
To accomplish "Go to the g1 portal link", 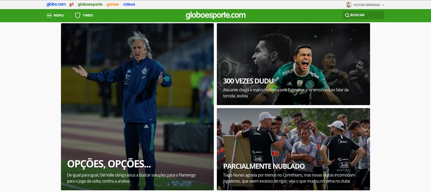I will 71,4.
